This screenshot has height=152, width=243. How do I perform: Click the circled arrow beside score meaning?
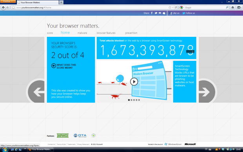(54, 66)
